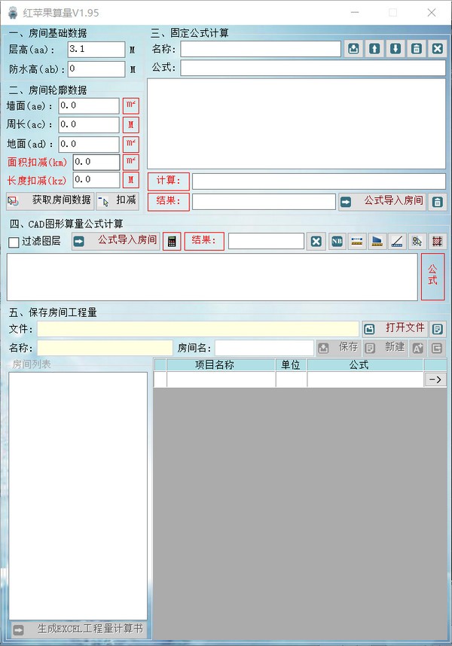Screen dimensions: 452x646
Task: Enable the 过滤图层 checkbox
Action: 14,242
